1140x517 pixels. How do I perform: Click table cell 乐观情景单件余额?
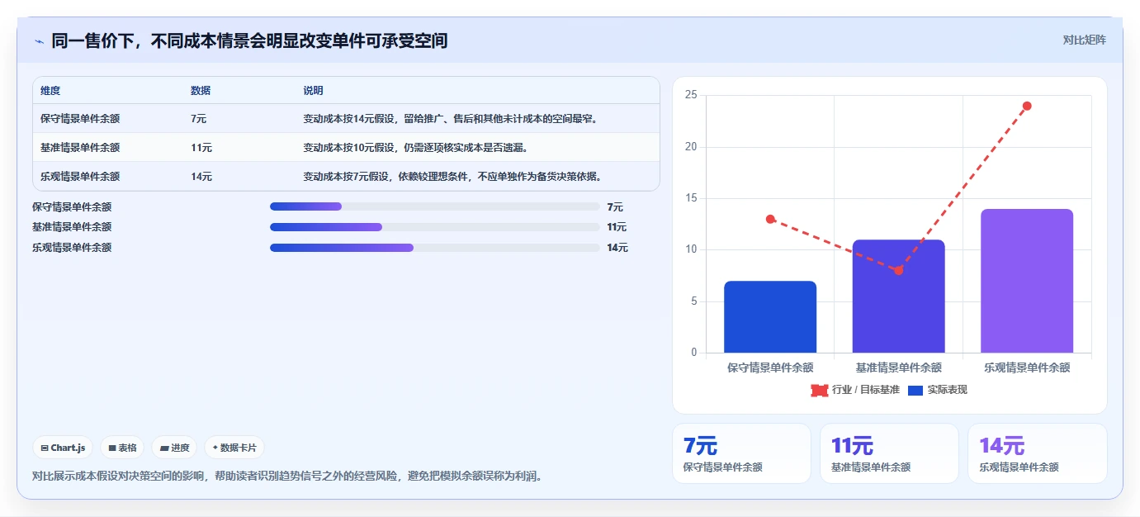click(x=80, y=177)
